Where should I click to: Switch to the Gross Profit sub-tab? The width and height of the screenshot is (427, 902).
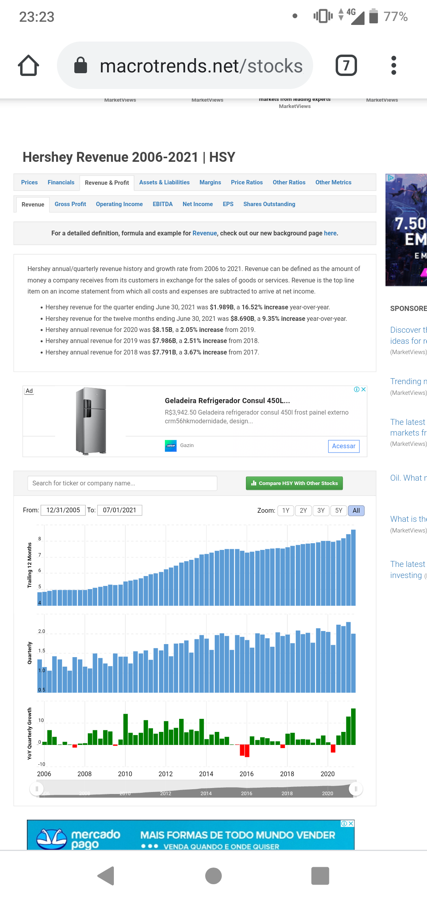click(70, 204)
